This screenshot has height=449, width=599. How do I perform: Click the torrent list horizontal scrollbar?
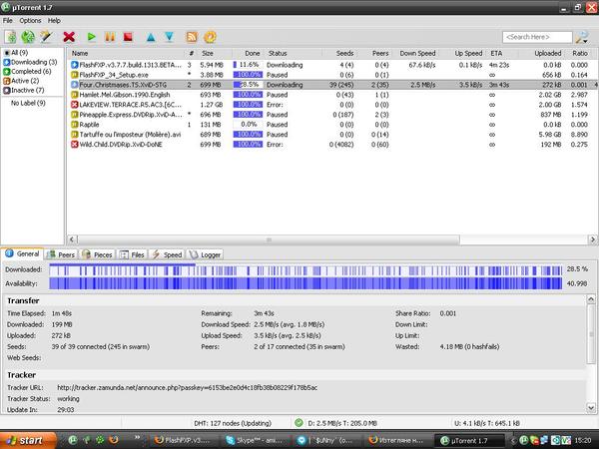point(269,239)
